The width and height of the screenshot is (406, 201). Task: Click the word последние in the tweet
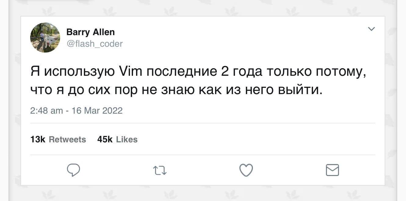pos(181,72)
